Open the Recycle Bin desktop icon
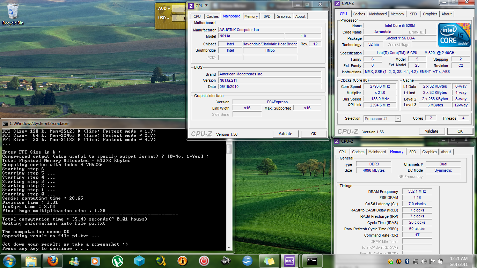Screen dimensions: 477x268 click(x=13, y=14)
